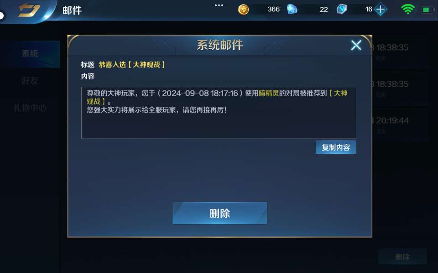Click the green Wi-Fi signal icon
The width and height of the screenshot is (438, 273).
point(408,9)
